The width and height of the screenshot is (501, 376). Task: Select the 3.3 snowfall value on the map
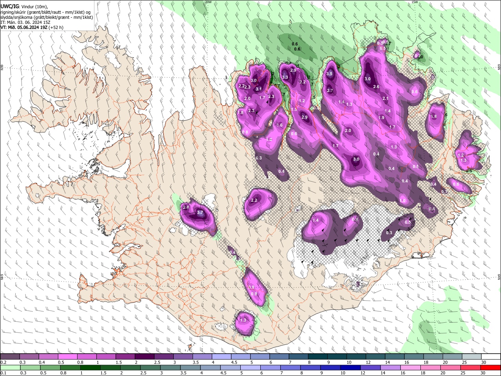tap(285, 78)
